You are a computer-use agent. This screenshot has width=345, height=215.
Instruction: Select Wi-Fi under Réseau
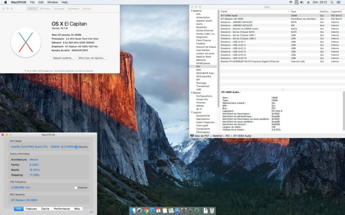pos(199,109)
